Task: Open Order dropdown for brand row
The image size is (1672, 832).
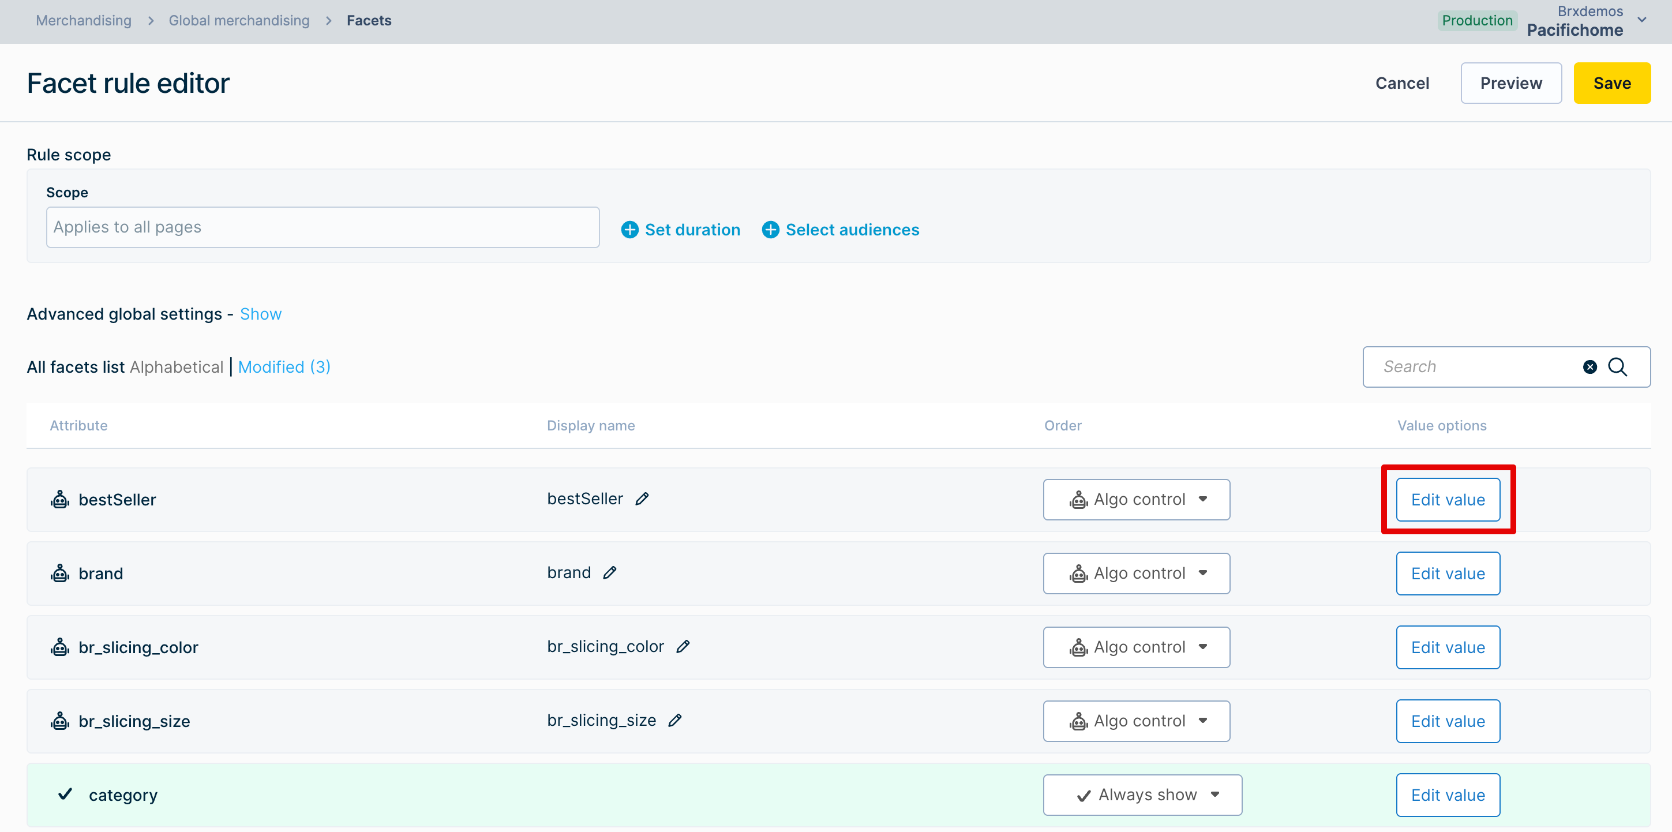Action: click(x=1137, y=574)
